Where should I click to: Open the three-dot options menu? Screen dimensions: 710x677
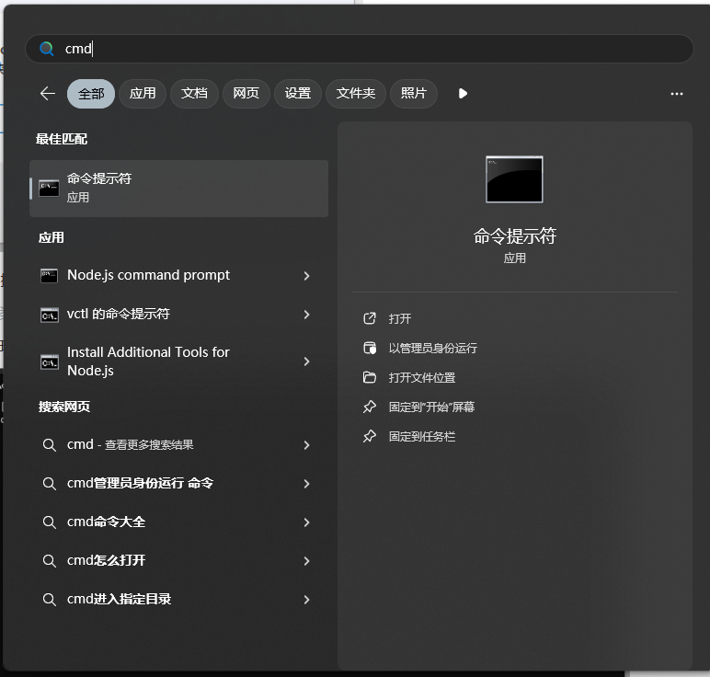pos(677,94)
